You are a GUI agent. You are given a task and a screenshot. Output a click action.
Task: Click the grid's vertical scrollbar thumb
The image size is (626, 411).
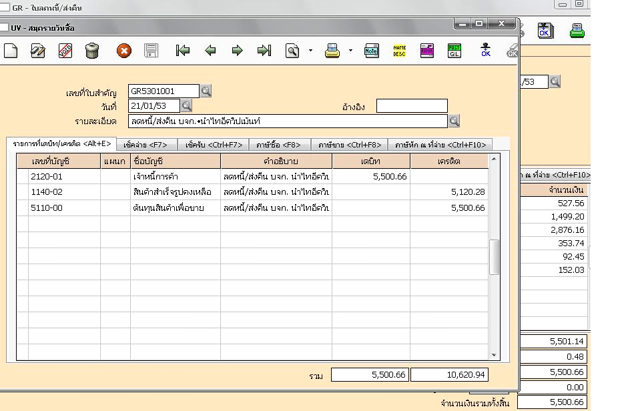(x=495, y=257)
